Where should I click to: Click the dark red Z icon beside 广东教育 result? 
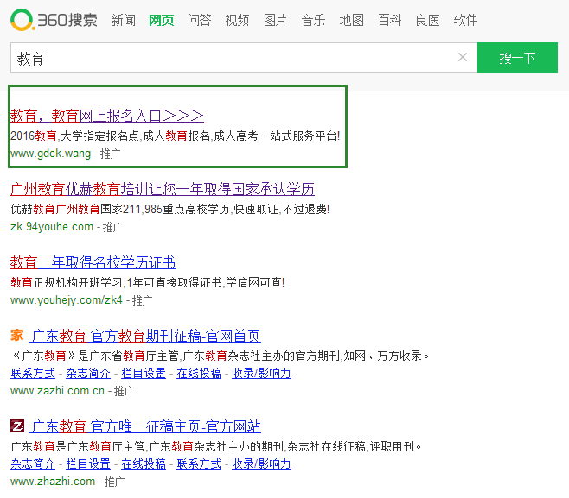coord(17,426)
